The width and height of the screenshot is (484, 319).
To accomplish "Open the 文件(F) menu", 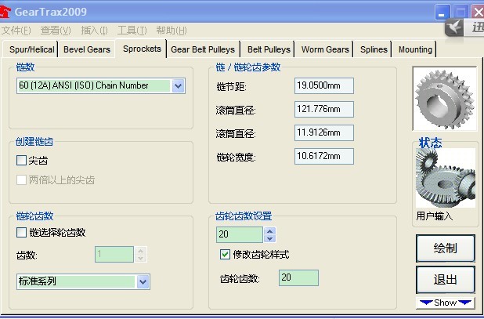I will [x=16, y=31].
